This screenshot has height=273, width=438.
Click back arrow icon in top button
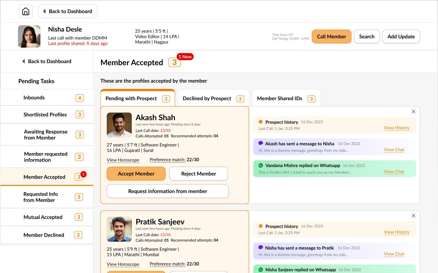44,11
